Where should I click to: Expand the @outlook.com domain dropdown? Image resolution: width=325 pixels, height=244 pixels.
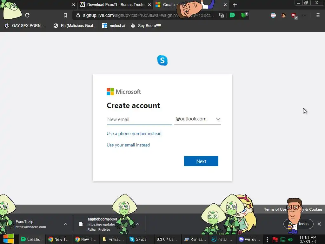pyautogui.click(x=197, y=119)
